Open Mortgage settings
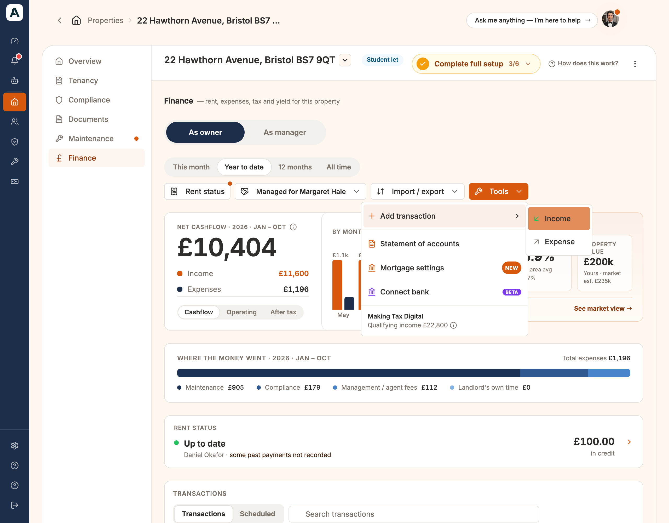Viewport: 669px width, 523px height. 445,268
